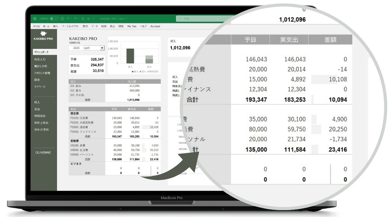Open the 校閲 ribbon tab
Viewport: 389px width, 217px height.
(x=104, y=26)
